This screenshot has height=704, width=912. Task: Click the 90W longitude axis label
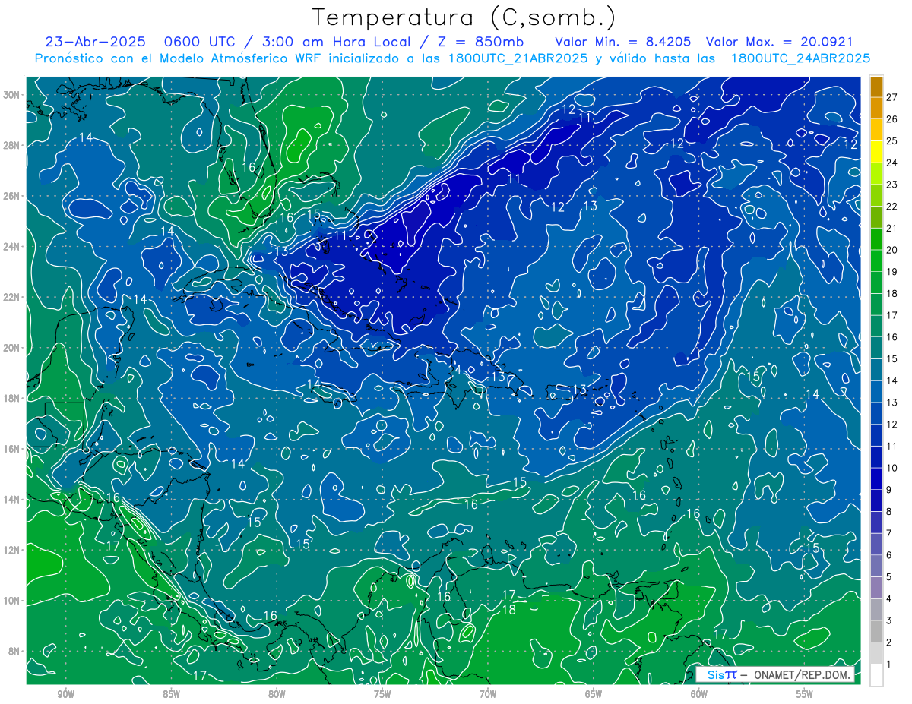click(x=65, y=694)
